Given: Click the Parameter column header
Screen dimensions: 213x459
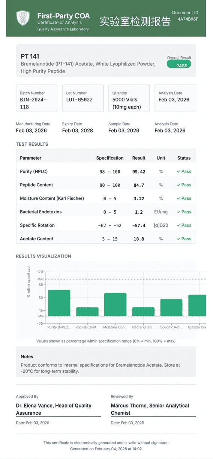Looking at the screenshot, I should tap(31, 158).
